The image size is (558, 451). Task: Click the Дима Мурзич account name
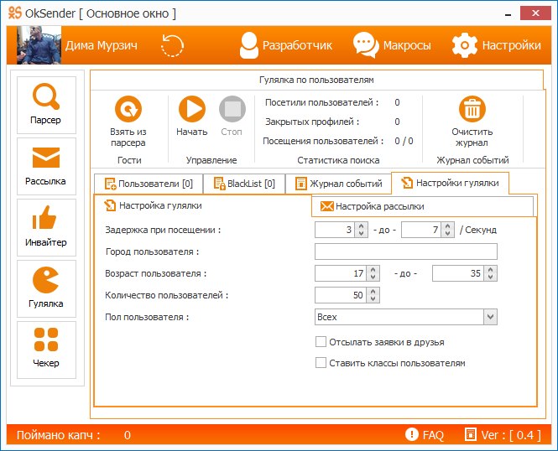(x=101, y=45)
